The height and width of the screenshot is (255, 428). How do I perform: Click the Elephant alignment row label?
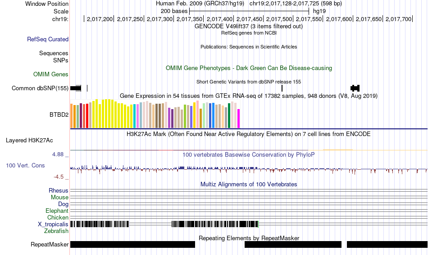57,211
